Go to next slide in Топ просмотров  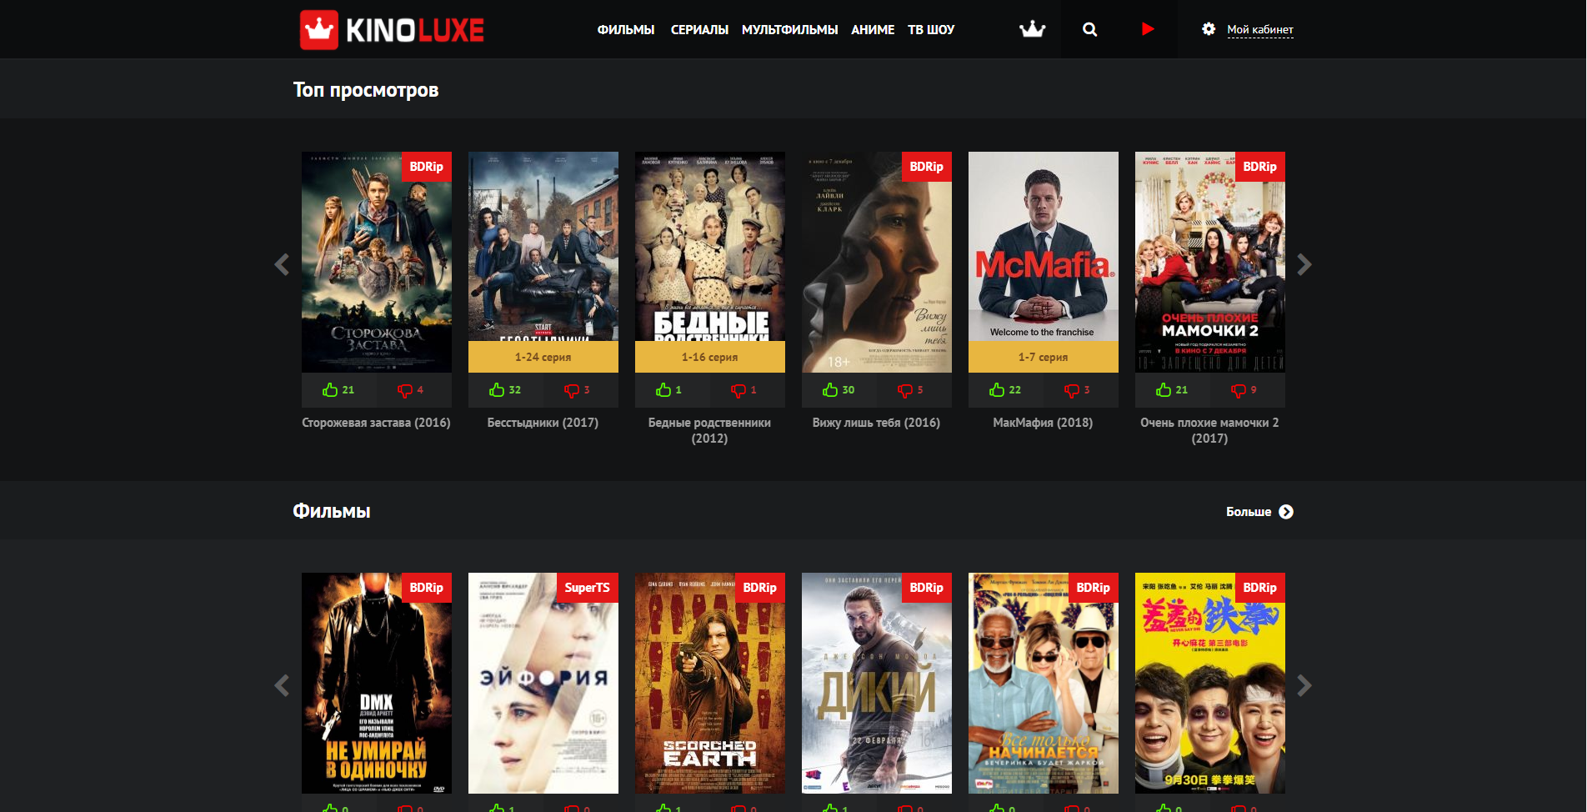point(1304,265)
